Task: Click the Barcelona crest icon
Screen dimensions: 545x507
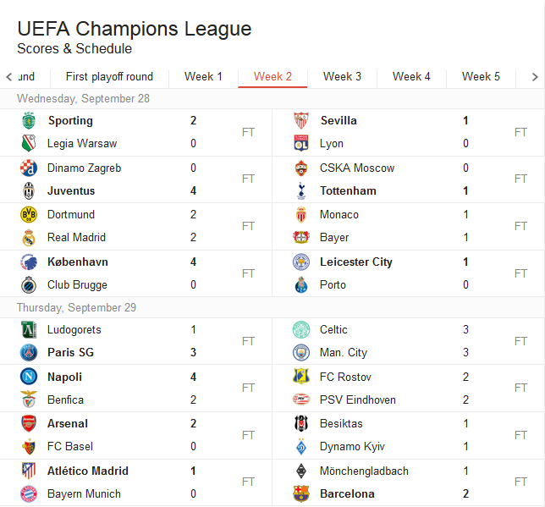Action: pos(301,494)
